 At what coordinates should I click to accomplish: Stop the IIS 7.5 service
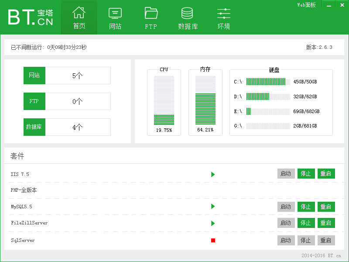click(306, 173)
